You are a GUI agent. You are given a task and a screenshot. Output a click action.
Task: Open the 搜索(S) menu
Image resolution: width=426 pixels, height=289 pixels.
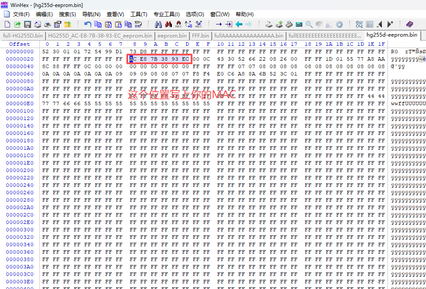(x=67, y=14)
